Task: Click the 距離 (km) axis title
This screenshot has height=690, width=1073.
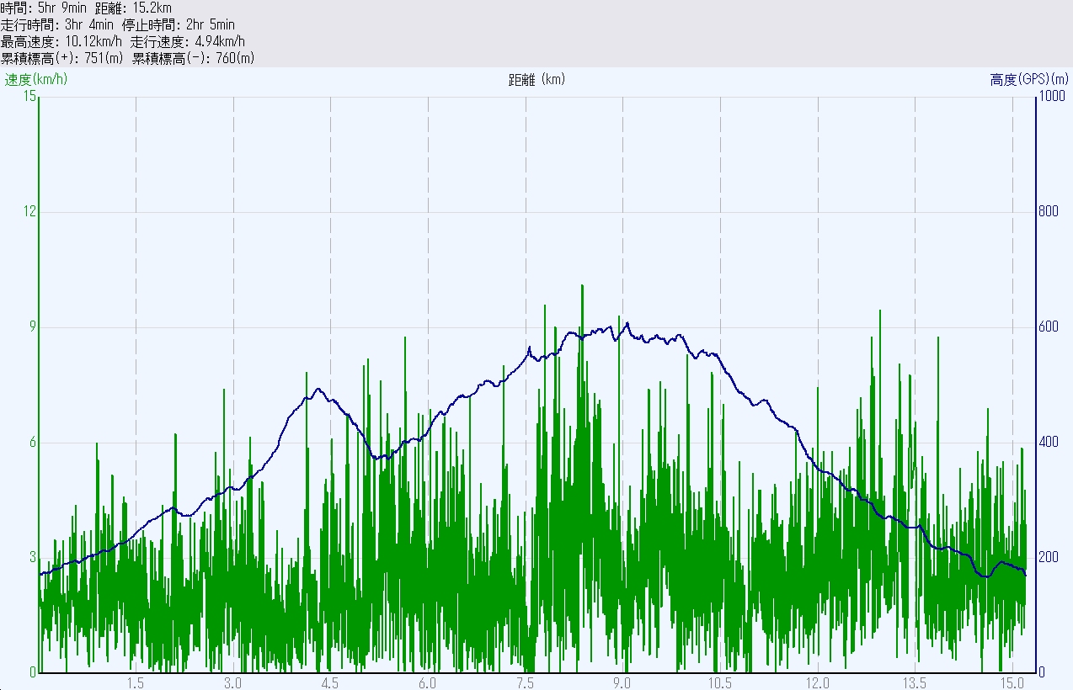Action: click(x=536, y=80)
